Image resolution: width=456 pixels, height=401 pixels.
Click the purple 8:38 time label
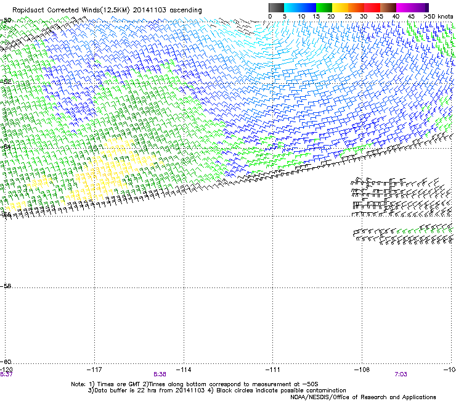tap(160, 374)
